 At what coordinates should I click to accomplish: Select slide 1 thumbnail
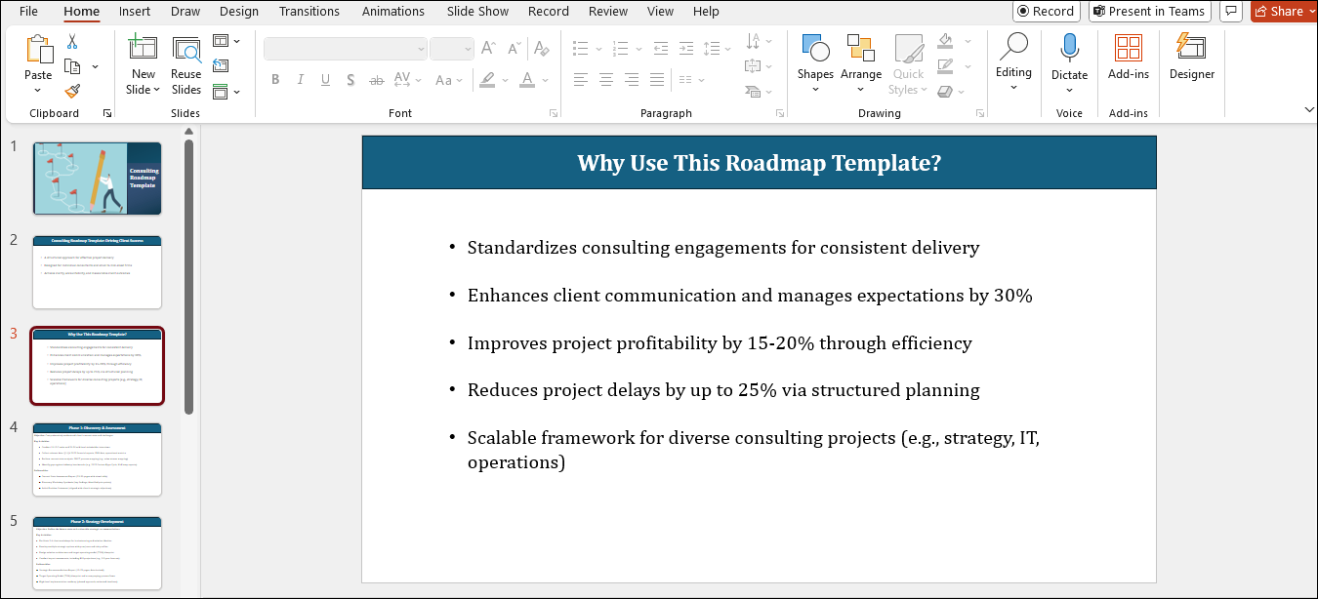point(98,179)
